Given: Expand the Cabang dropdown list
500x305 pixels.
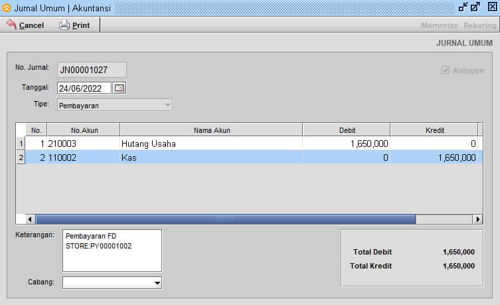Looking at the screenshot, I should click(x=157, y=283).
